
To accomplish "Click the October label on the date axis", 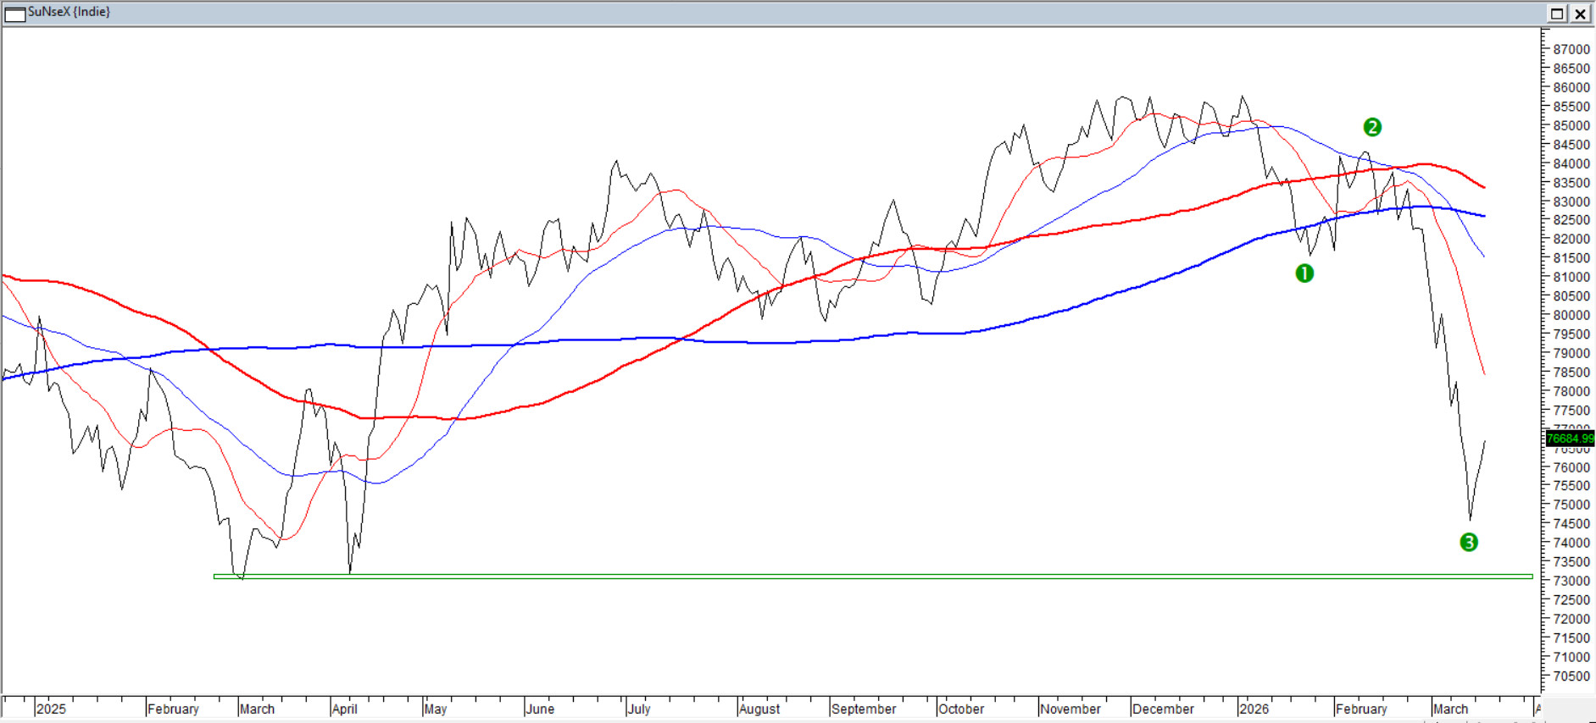I will click(961, 709).
